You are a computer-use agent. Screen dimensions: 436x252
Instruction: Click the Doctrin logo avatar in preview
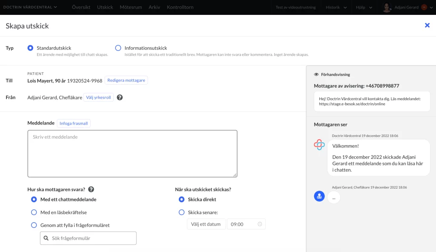319,144
